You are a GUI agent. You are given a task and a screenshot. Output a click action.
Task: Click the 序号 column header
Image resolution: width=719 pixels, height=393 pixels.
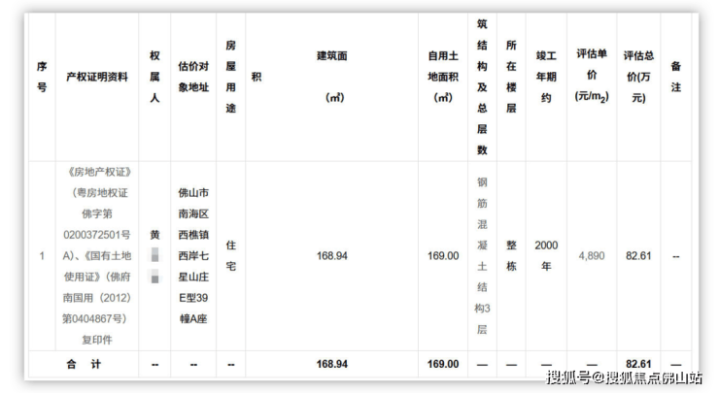42,77
